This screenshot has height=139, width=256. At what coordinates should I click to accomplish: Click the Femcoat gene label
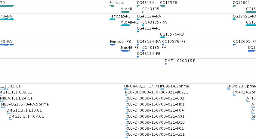(x=117, y=3)
